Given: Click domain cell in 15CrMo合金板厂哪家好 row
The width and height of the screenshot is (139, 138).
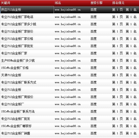Looking at the screenshot, I should tap(68, 126).
